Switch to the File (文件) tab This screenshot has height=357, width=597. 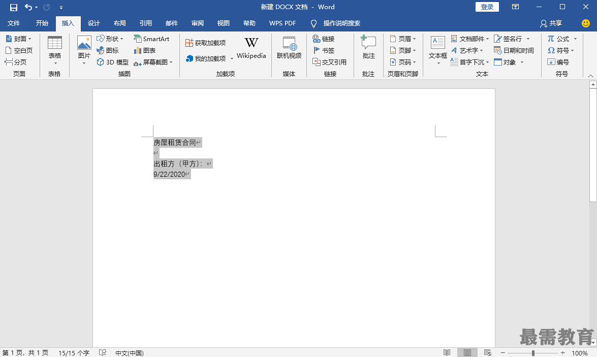14,23
